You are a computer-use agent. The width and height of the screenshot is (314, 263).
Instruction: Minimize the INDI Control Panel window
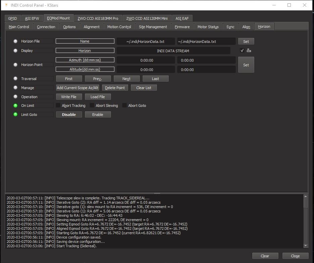point(274,5)
